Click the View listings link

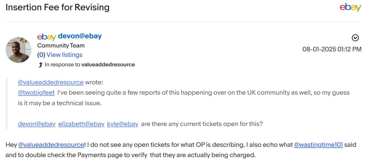(64, 55)
